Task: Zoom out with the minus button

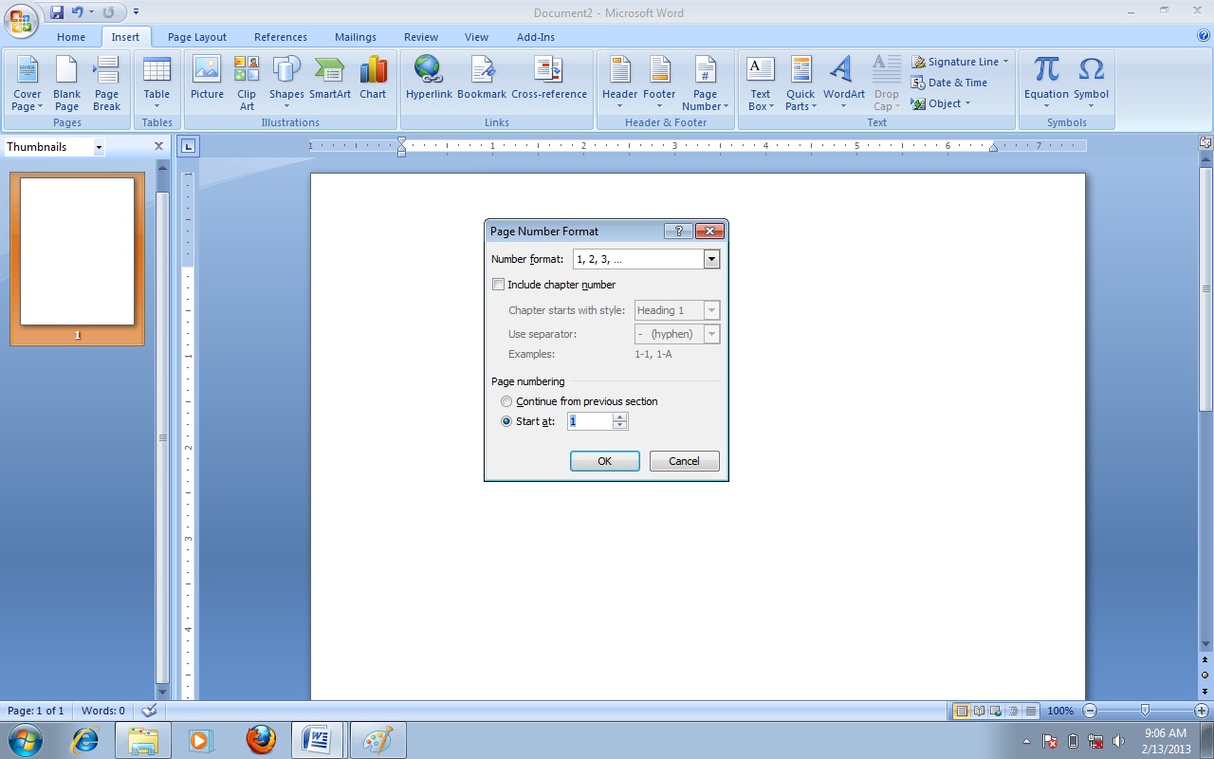Action: coord(1090,711)
